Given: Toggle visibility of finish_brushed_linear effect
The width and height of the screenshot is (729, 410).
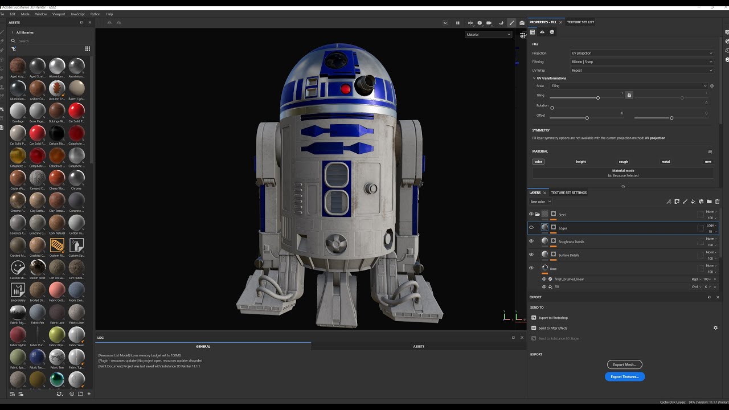Looking at the screenshot, I should 544,279.
